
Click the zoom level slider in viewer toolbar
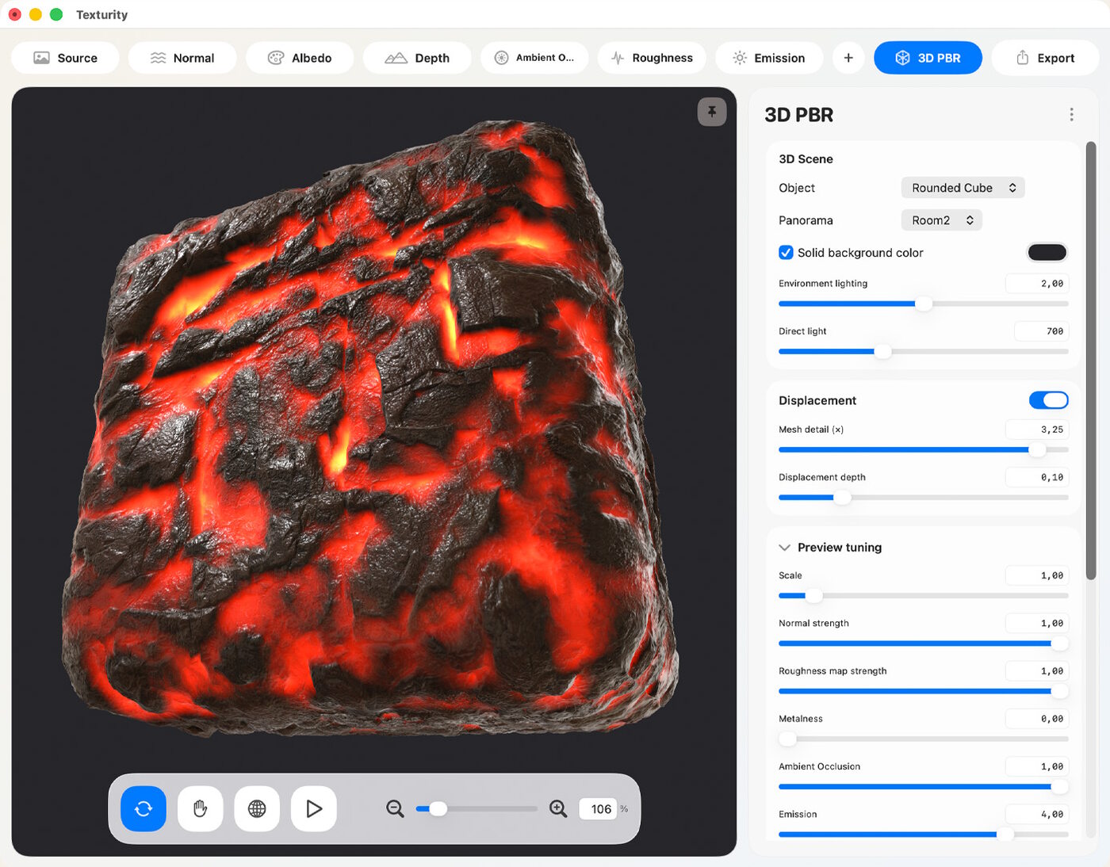click(477, 808)
